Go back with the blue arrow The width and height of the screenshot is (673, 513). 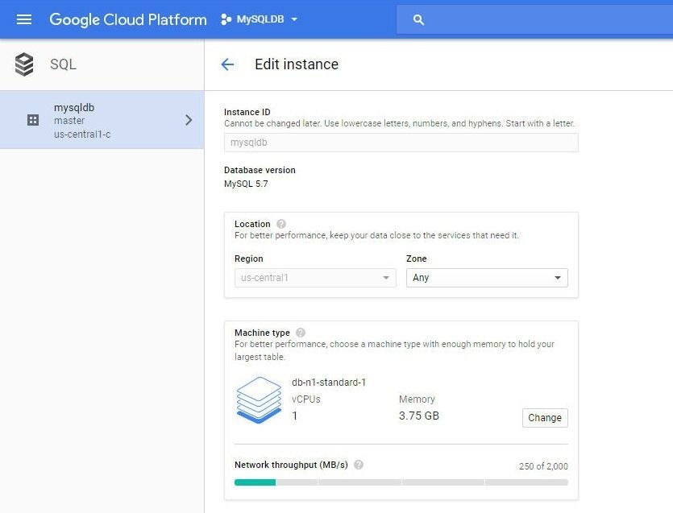click(x=227, y=64)
